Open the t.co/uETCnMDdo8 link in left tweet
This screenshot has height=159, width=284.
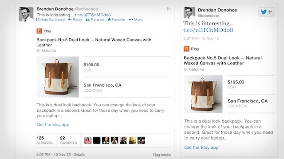(93, 15)
